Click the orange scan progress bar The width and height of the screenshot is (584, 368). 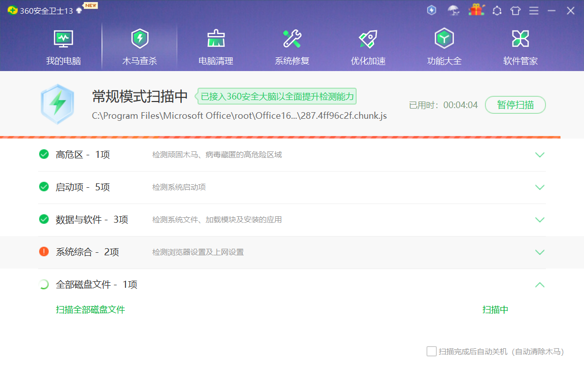[x=280, y=138]
